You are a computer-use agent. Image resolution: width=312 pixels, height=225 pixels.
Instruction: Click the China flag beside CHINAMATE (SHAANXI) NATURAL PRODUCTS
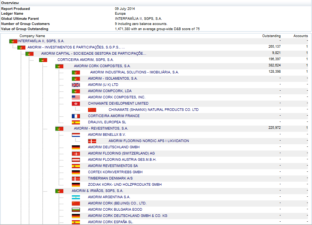92,110
